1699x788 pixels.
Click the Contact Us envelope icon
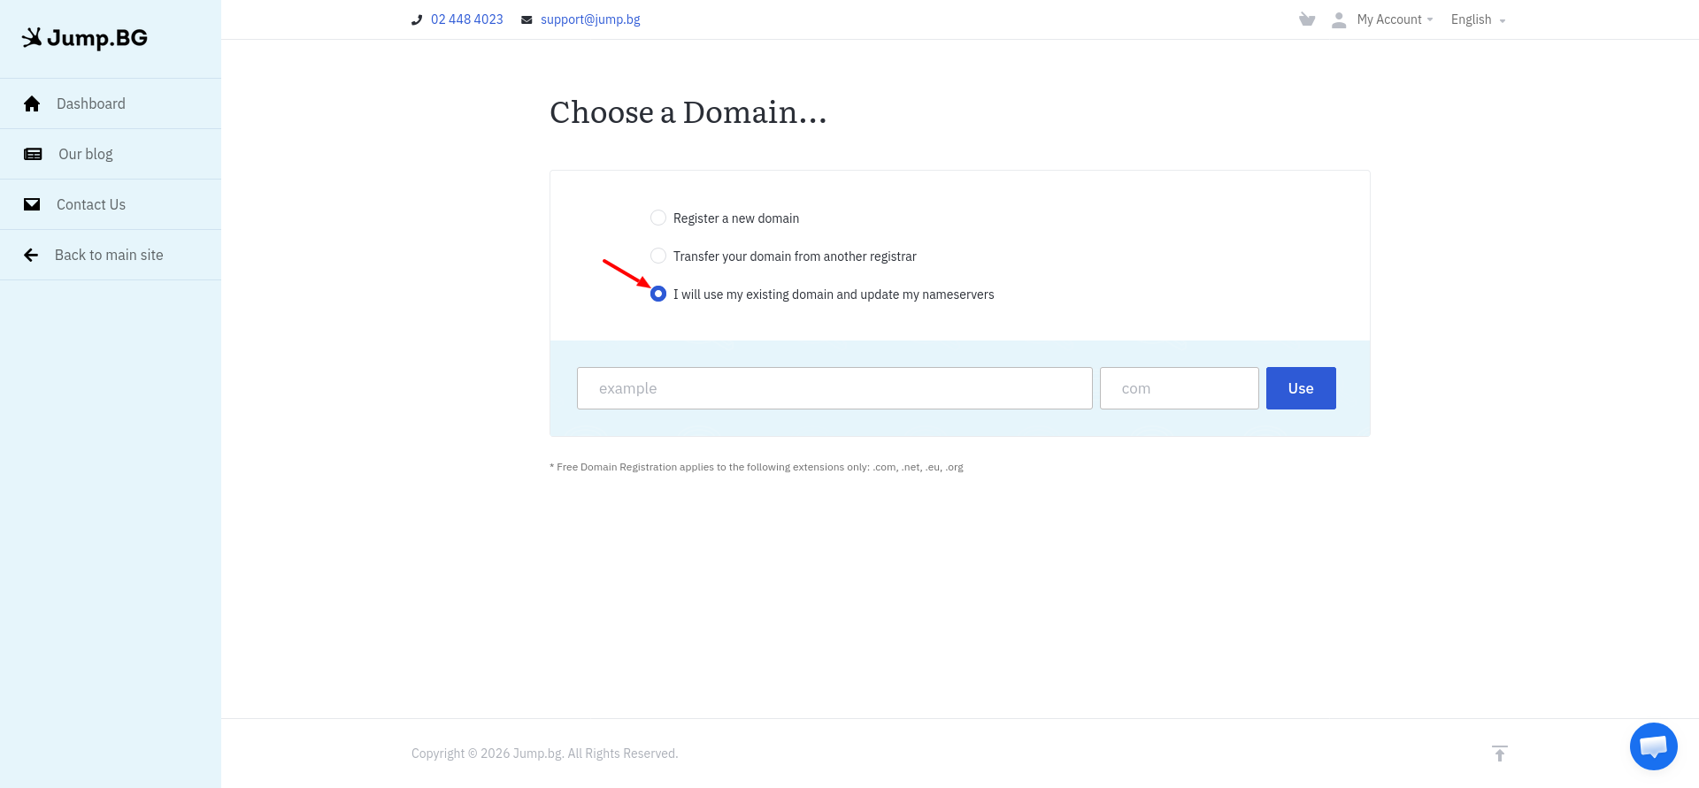32,204
